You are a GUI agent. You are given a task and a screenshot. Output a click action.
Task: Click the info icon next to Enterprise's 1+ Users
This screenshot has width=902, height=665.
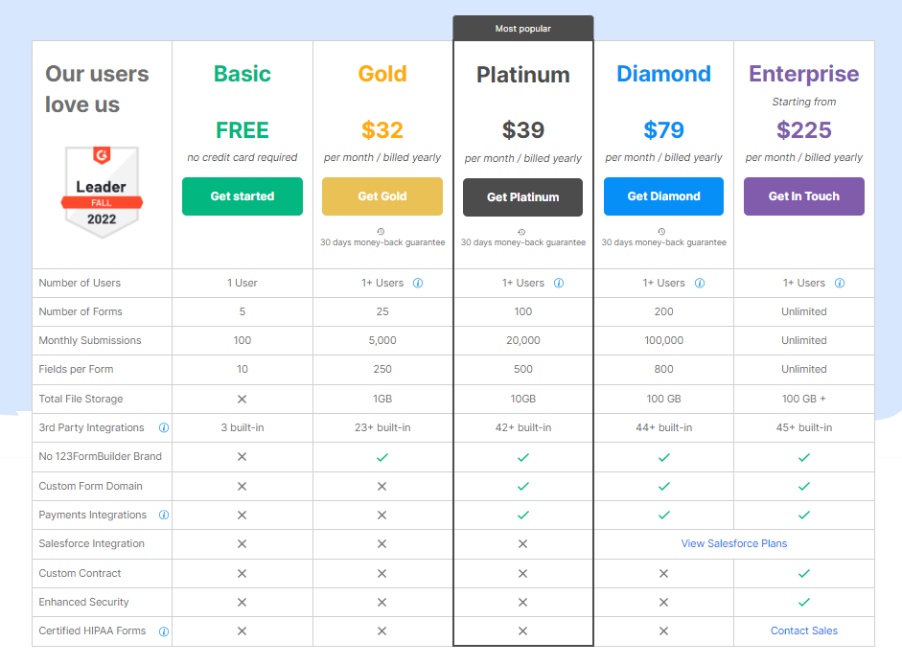click(840, 283)
